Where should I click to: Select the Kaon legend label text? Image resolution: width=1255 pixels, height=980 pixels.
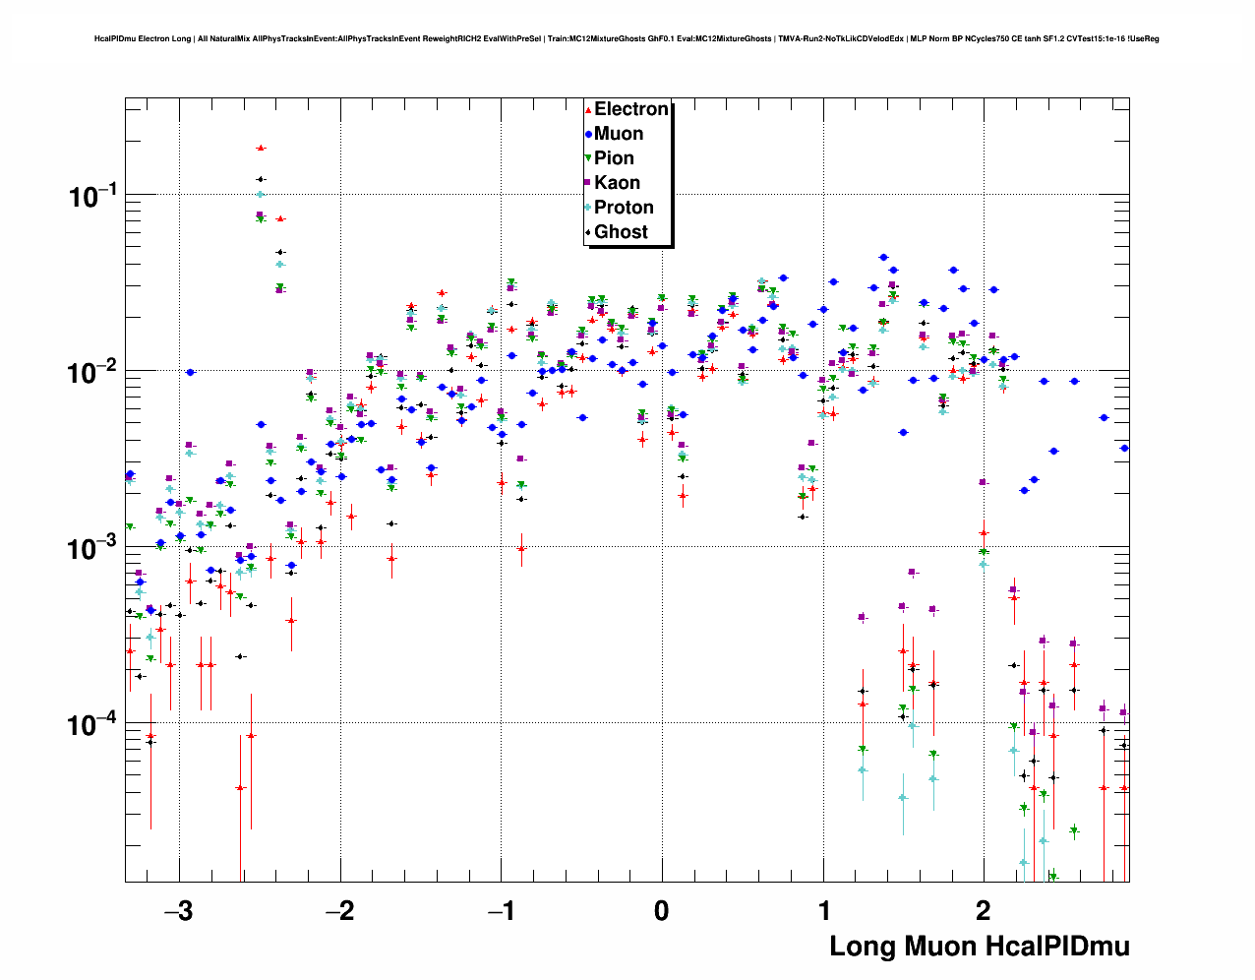tap(617, 183)
